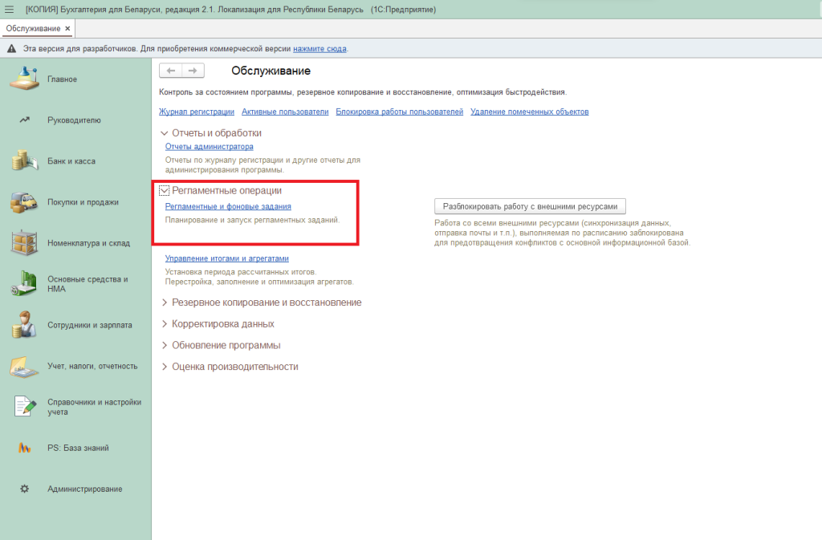Collapse the Регламентные операции group
The height and width of the screenshot is (540, 822).
(165, 191)
